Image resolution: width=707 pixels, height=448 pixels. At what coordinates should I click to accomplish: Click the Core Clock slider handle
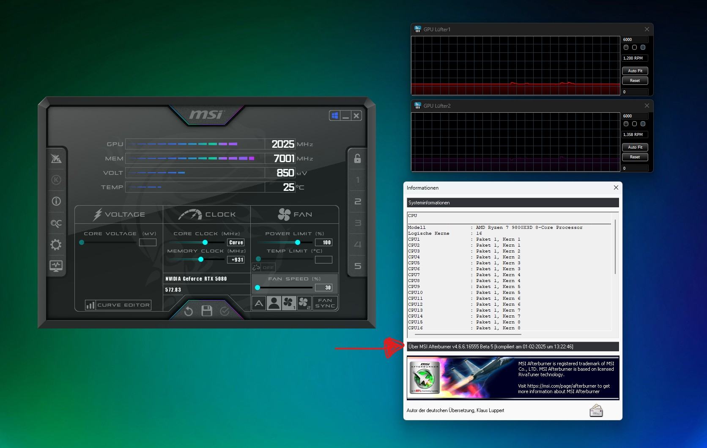205,242
